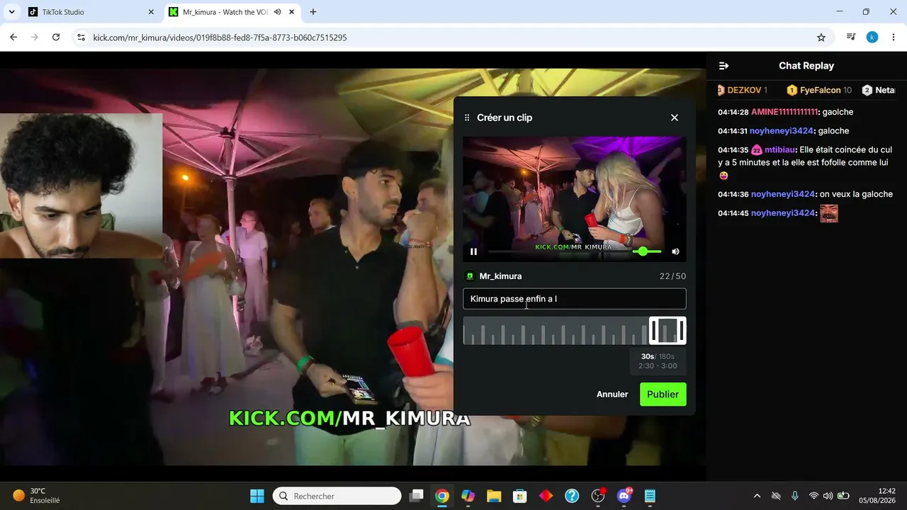The height and width of the screenshot is (510, 907).
Task: Adjust the green clip volume slider
Action: 646,251
